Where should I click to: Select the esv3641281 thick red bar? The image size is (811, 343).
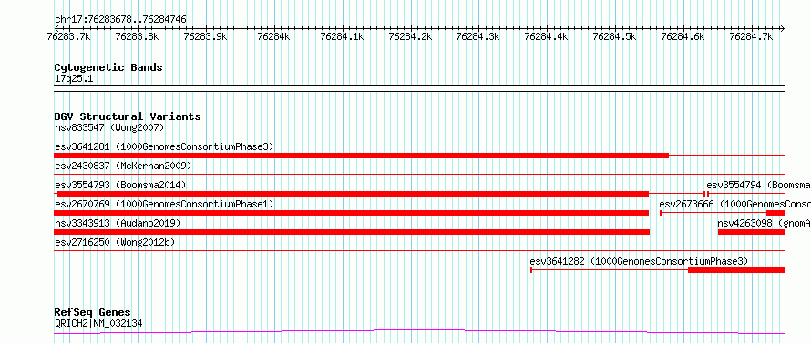(x=361, y=156)
